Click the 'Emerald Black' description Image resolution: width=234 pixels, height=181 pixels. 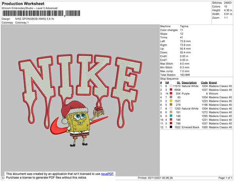pos(190,127)
